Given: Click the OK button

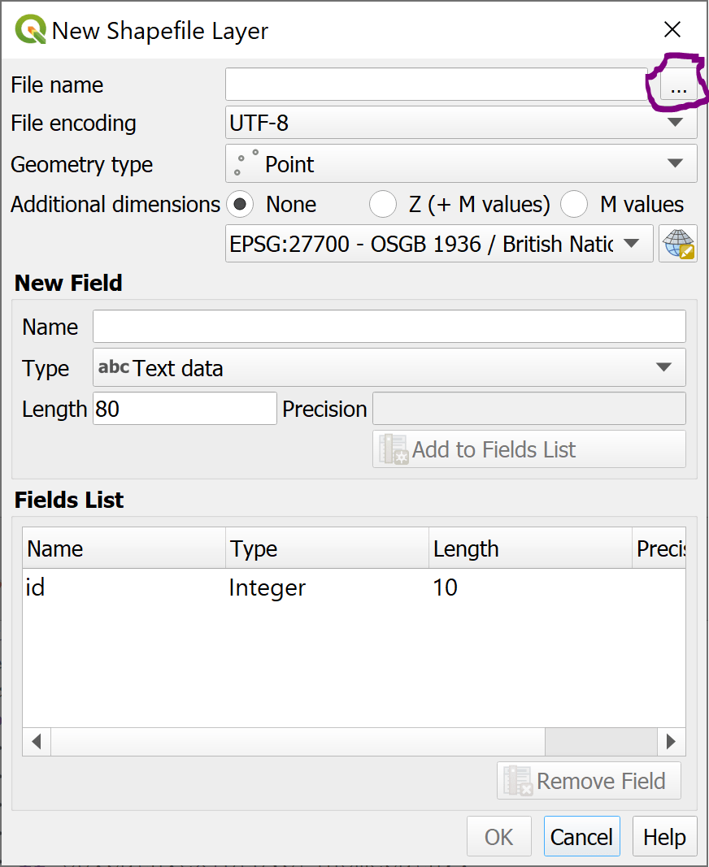Looking at the screenshot, I should tap(498, 835).
